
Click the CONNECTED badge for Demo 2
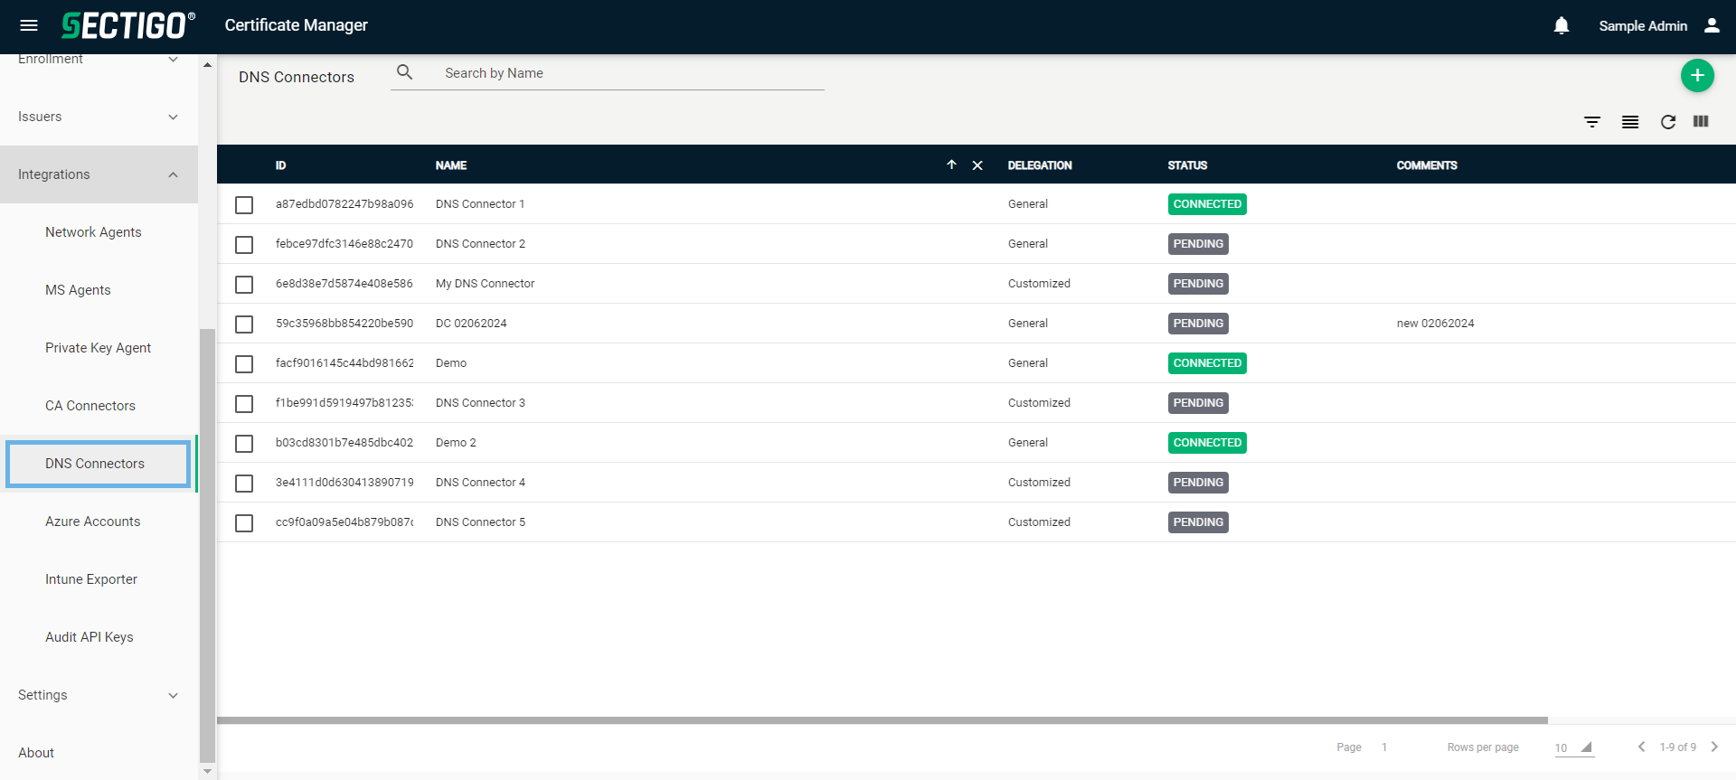(1207, 443)
